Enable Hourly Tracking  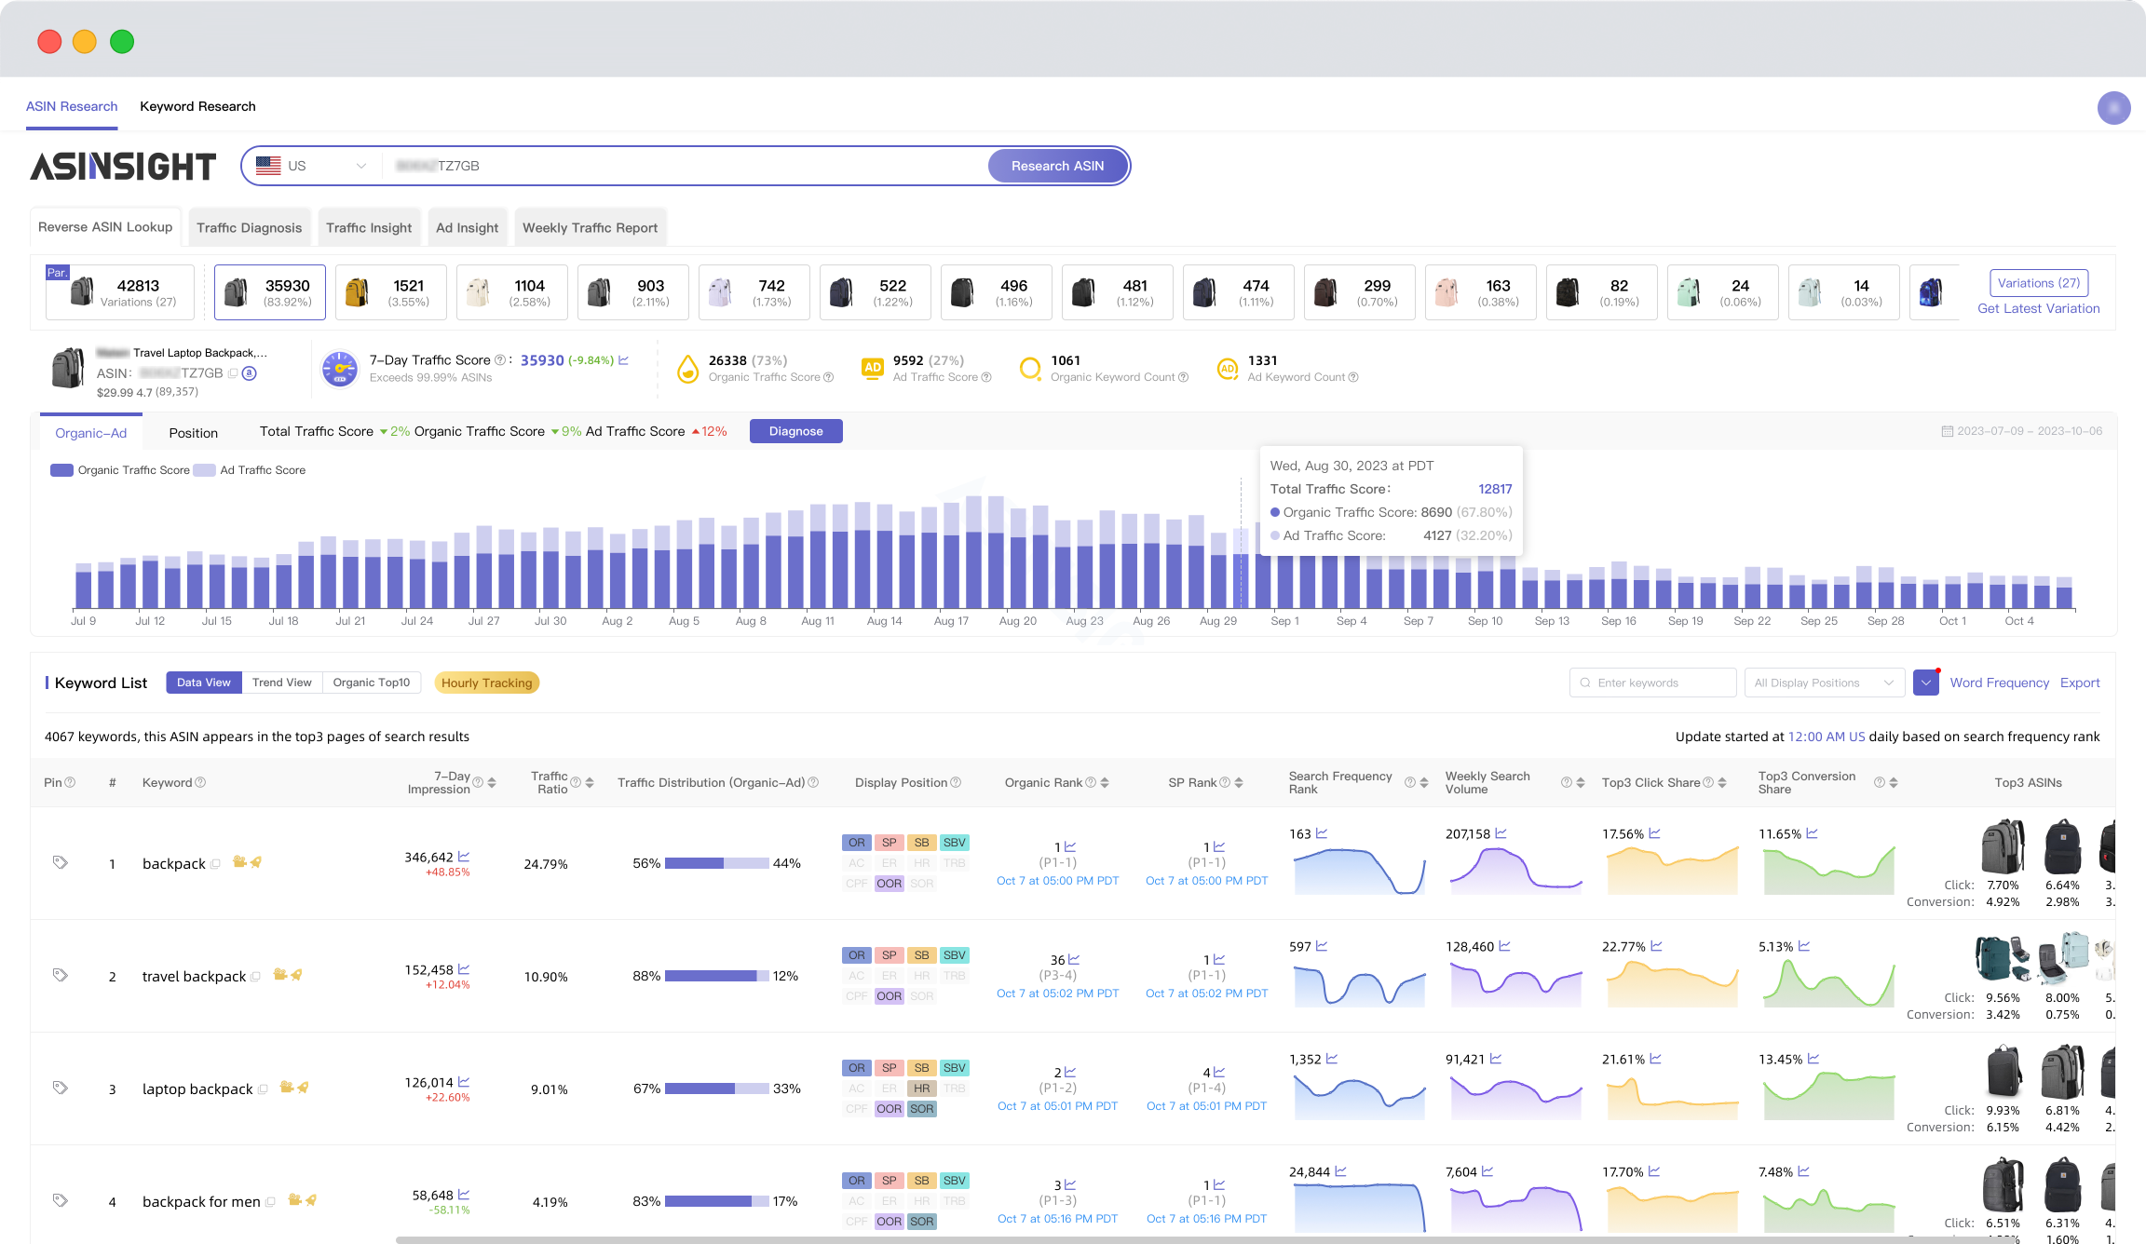coord(486,683)
